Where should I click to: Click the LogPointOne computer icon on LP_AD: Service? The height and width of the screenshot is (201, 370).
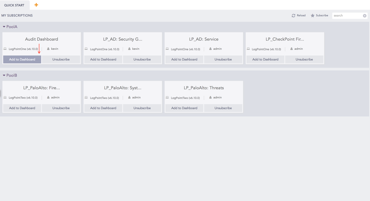[x=167, y=49]
